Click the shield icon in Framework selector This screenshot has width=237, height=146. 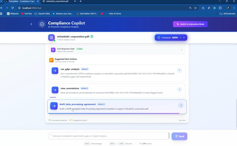(159, 38)
